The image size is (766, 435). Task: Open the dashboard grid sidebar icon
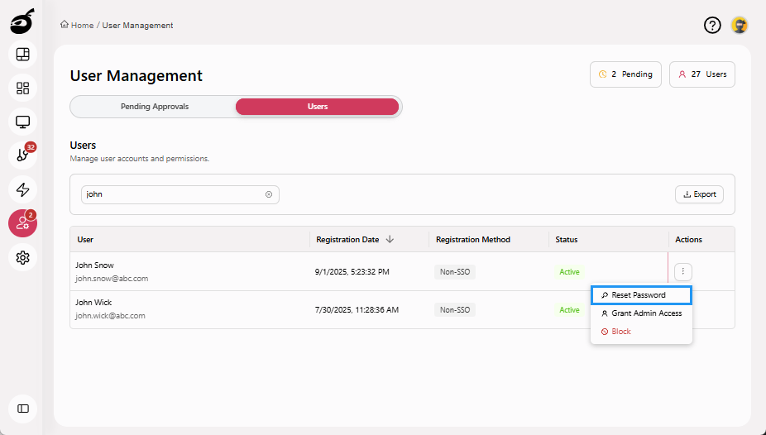click(23, 88)
